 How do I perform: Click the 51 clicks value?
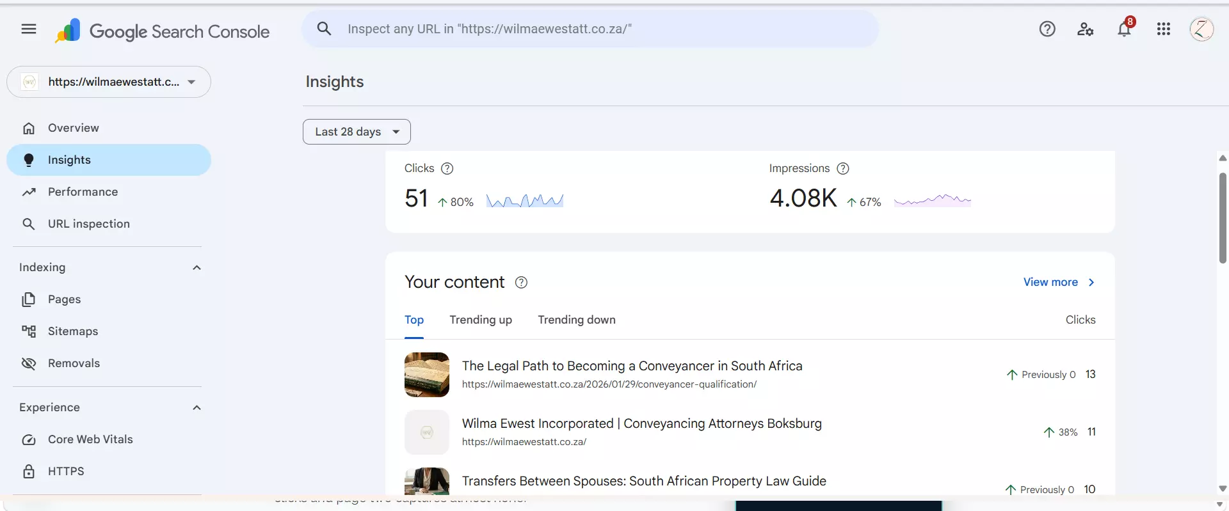pyautogui.click(x=416, y=198)
